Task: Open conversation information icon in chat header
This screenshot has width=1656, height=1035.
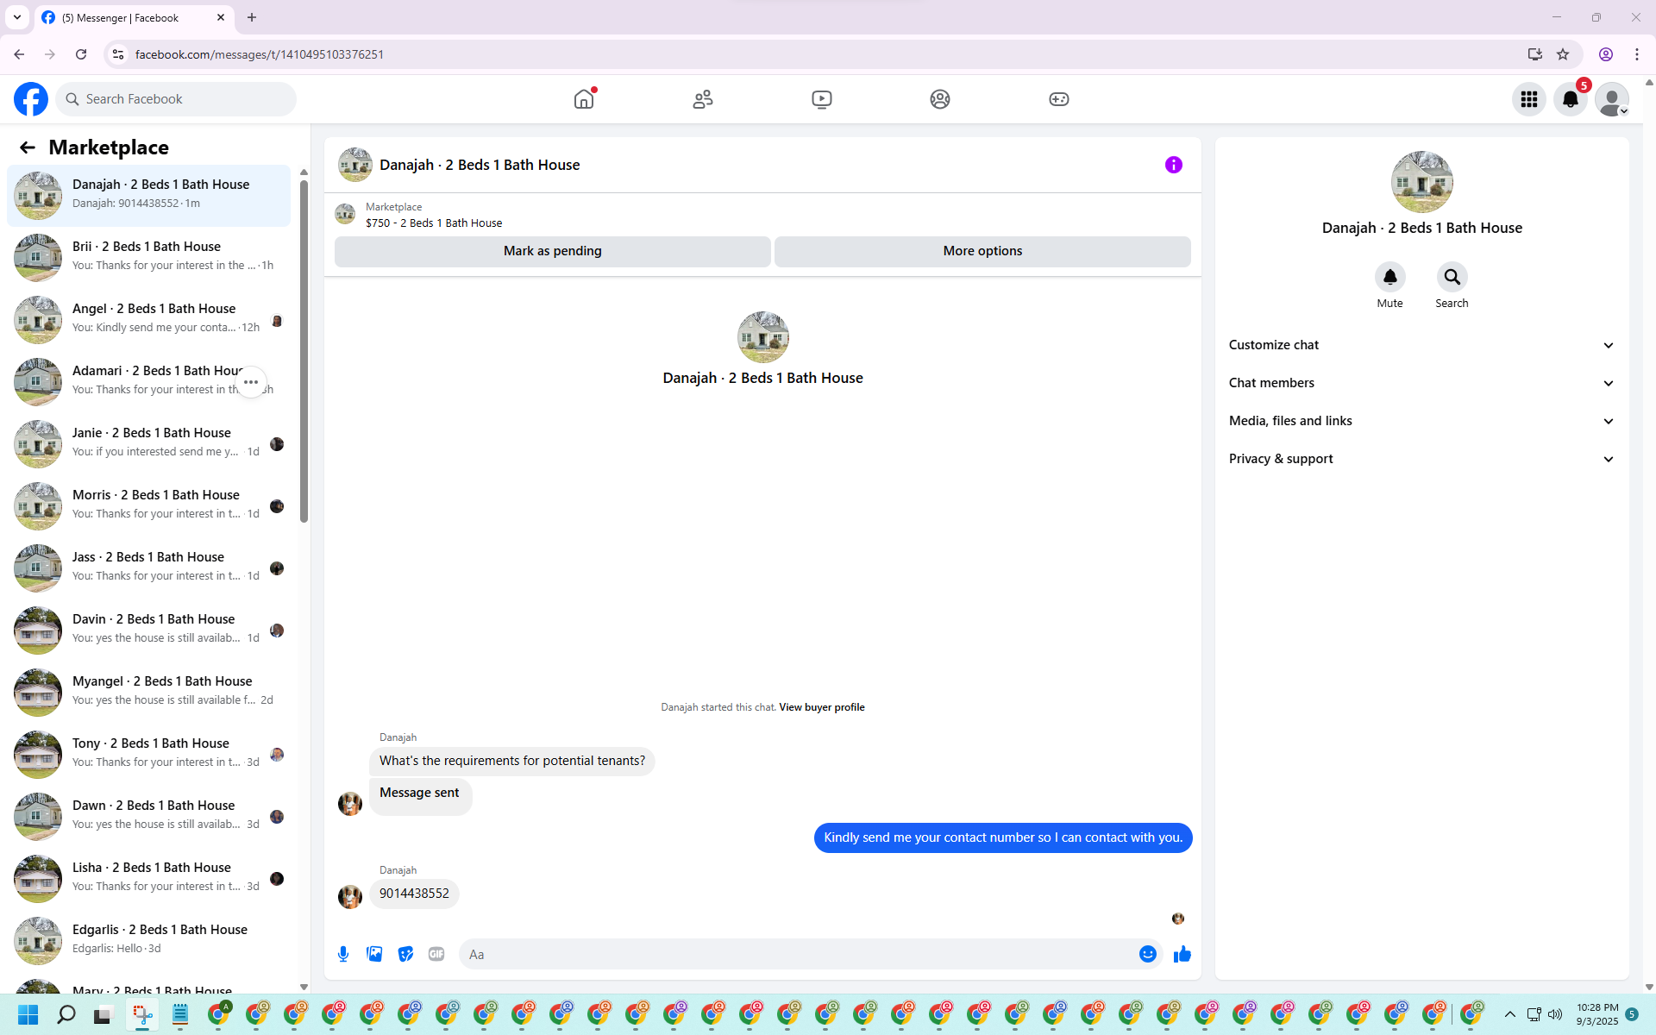Action: coord(1174,165)
